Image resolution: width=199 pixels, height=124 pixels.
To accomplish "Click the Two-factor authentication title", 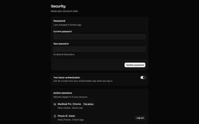I will click(x=67, y=77).
